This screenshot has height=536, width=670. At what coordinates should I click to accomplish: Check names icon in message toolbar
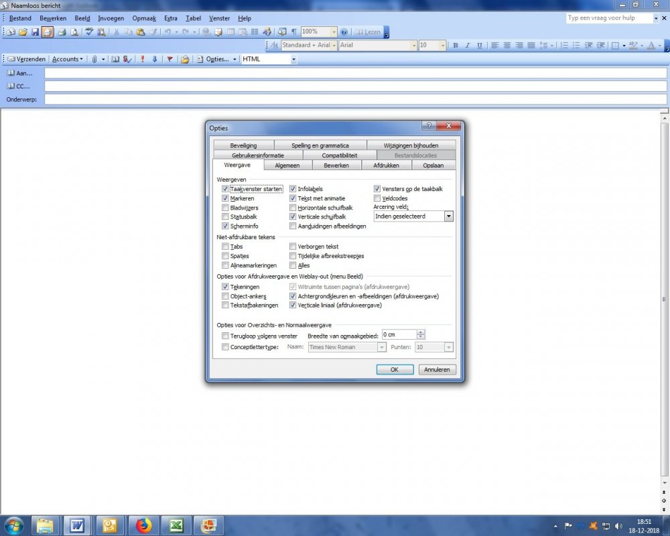coord(127,60)
